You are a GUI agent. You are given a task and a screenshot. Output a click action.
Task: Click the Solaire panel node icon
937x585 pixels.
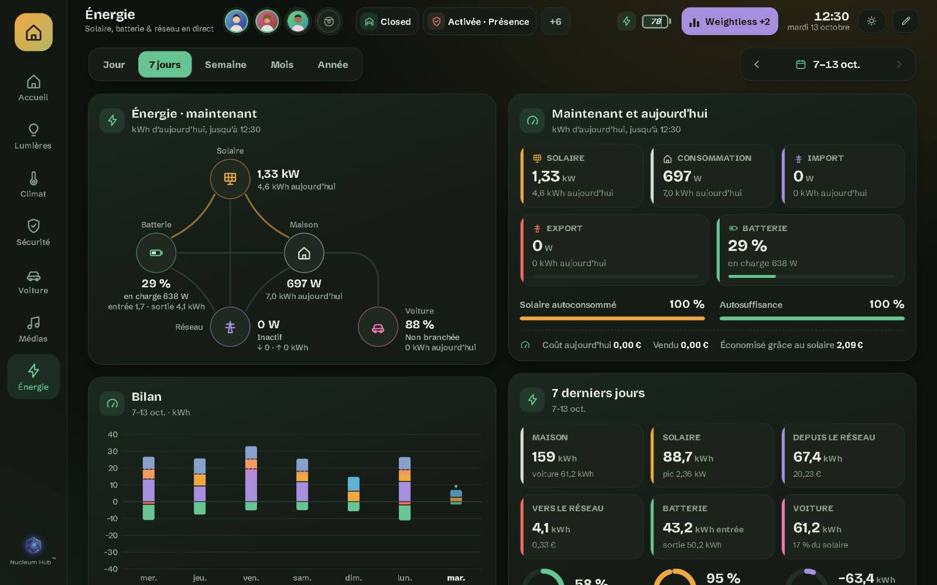[x=230, y=179]
